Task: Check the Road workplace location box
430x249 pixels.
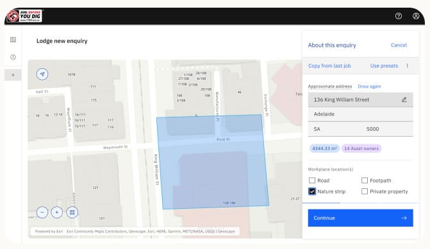Action: (x=312, y=181)
